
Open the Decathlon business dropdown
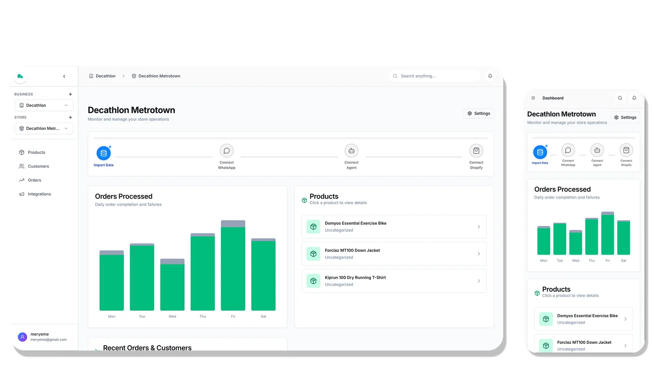(44, 106)
